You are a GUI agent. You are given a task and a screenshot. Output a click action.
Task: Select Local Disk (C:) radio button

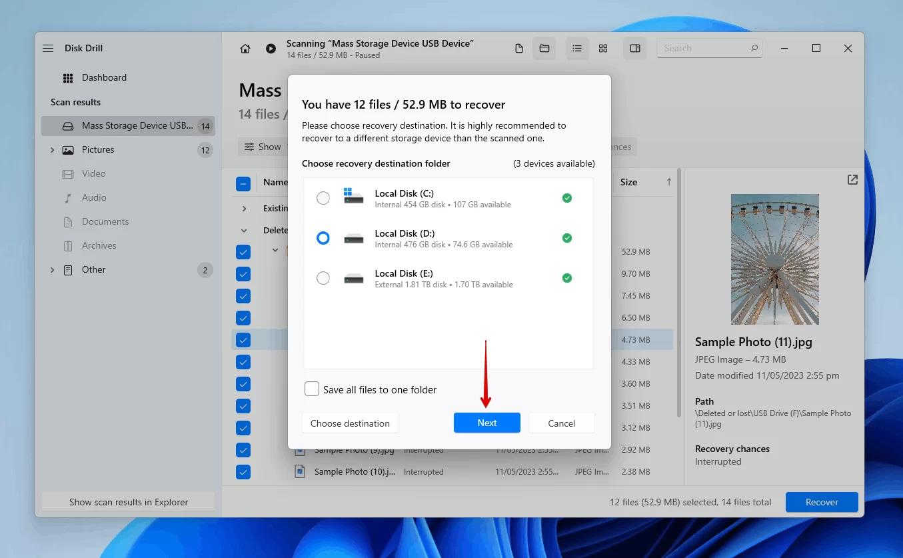coord(323,198)
